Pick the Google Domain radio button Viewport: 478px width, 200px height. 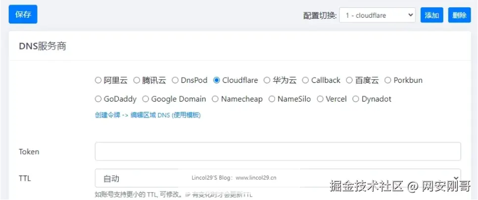pyautogui.click(x=145, y=99)
